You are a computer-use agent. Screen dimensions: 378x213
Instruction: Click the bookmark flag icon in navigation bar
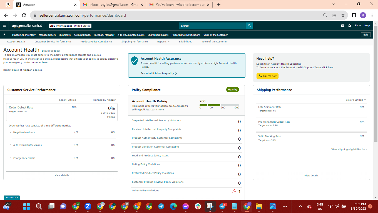pyautogui.click(x=4, y=35)
